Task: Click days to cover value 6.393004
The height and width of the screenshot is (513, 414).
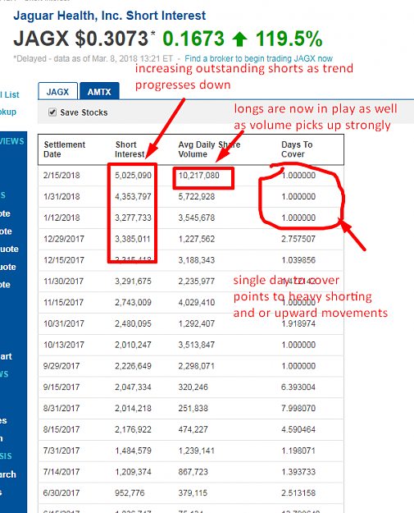Action: tap(298, 387)
